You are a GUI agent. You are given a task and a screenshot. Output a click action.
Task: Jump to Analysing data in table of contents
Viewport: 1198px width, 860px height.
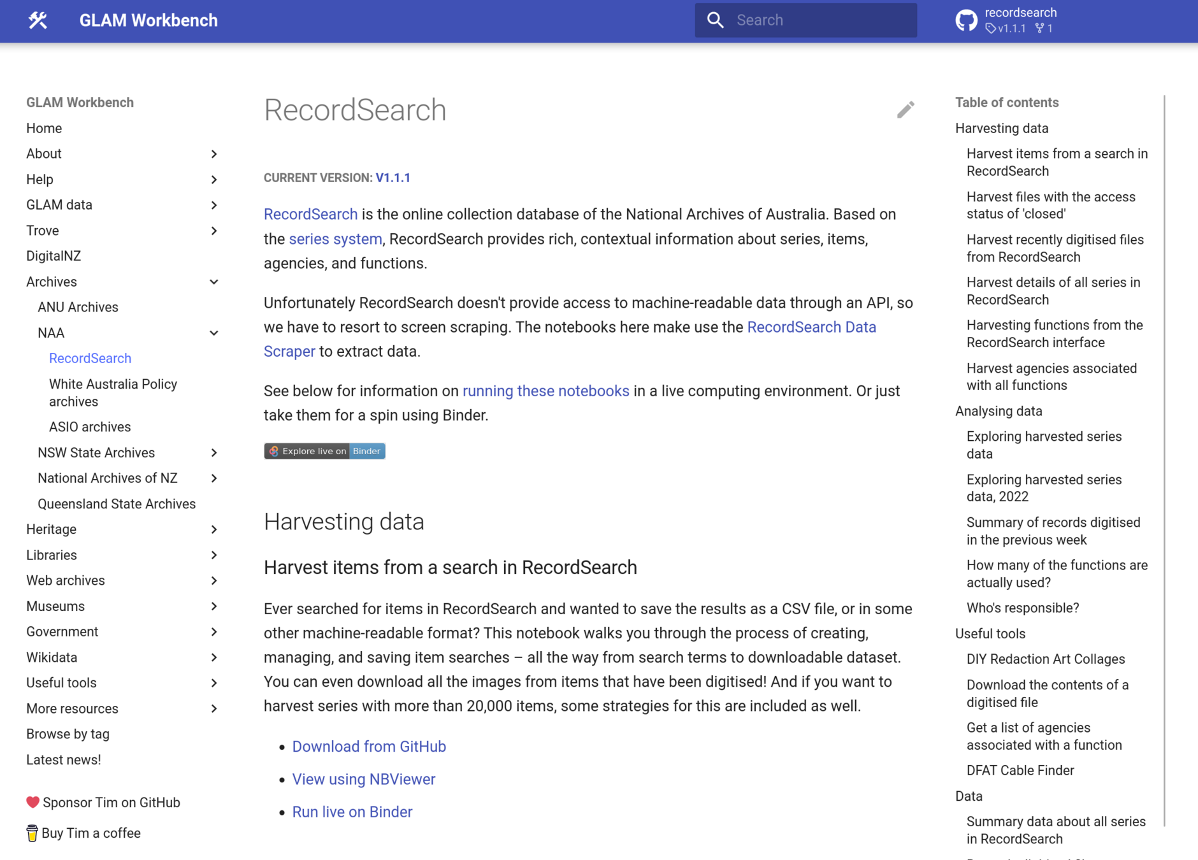coord(999,411)
